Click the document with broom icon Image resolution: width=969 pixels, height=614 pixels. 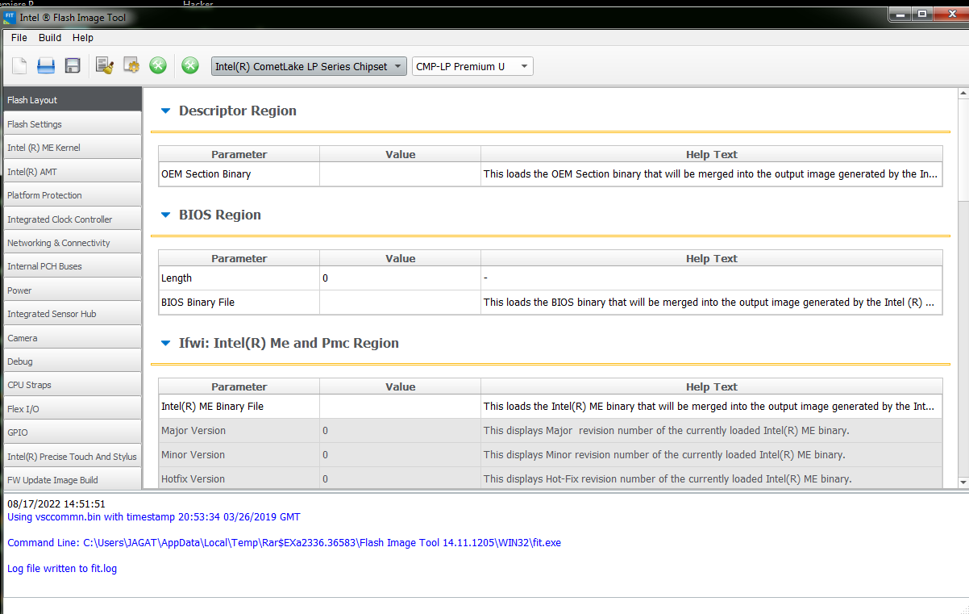tap(104, 66)
